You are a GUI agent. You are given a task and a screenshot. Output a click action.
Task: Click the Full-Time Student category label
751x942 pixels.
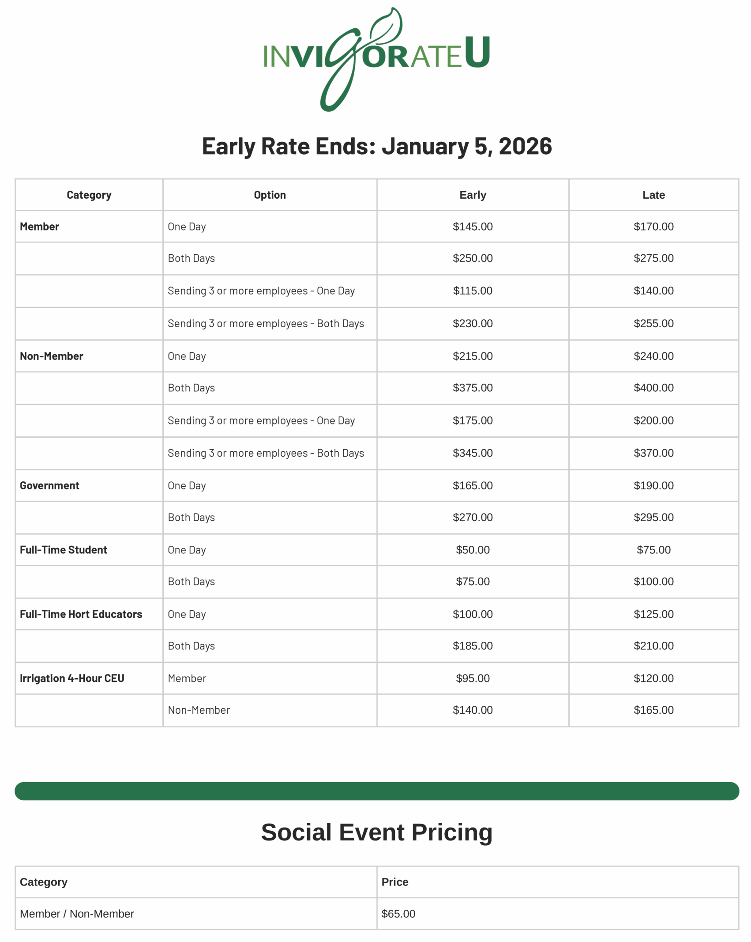point(63,549)
